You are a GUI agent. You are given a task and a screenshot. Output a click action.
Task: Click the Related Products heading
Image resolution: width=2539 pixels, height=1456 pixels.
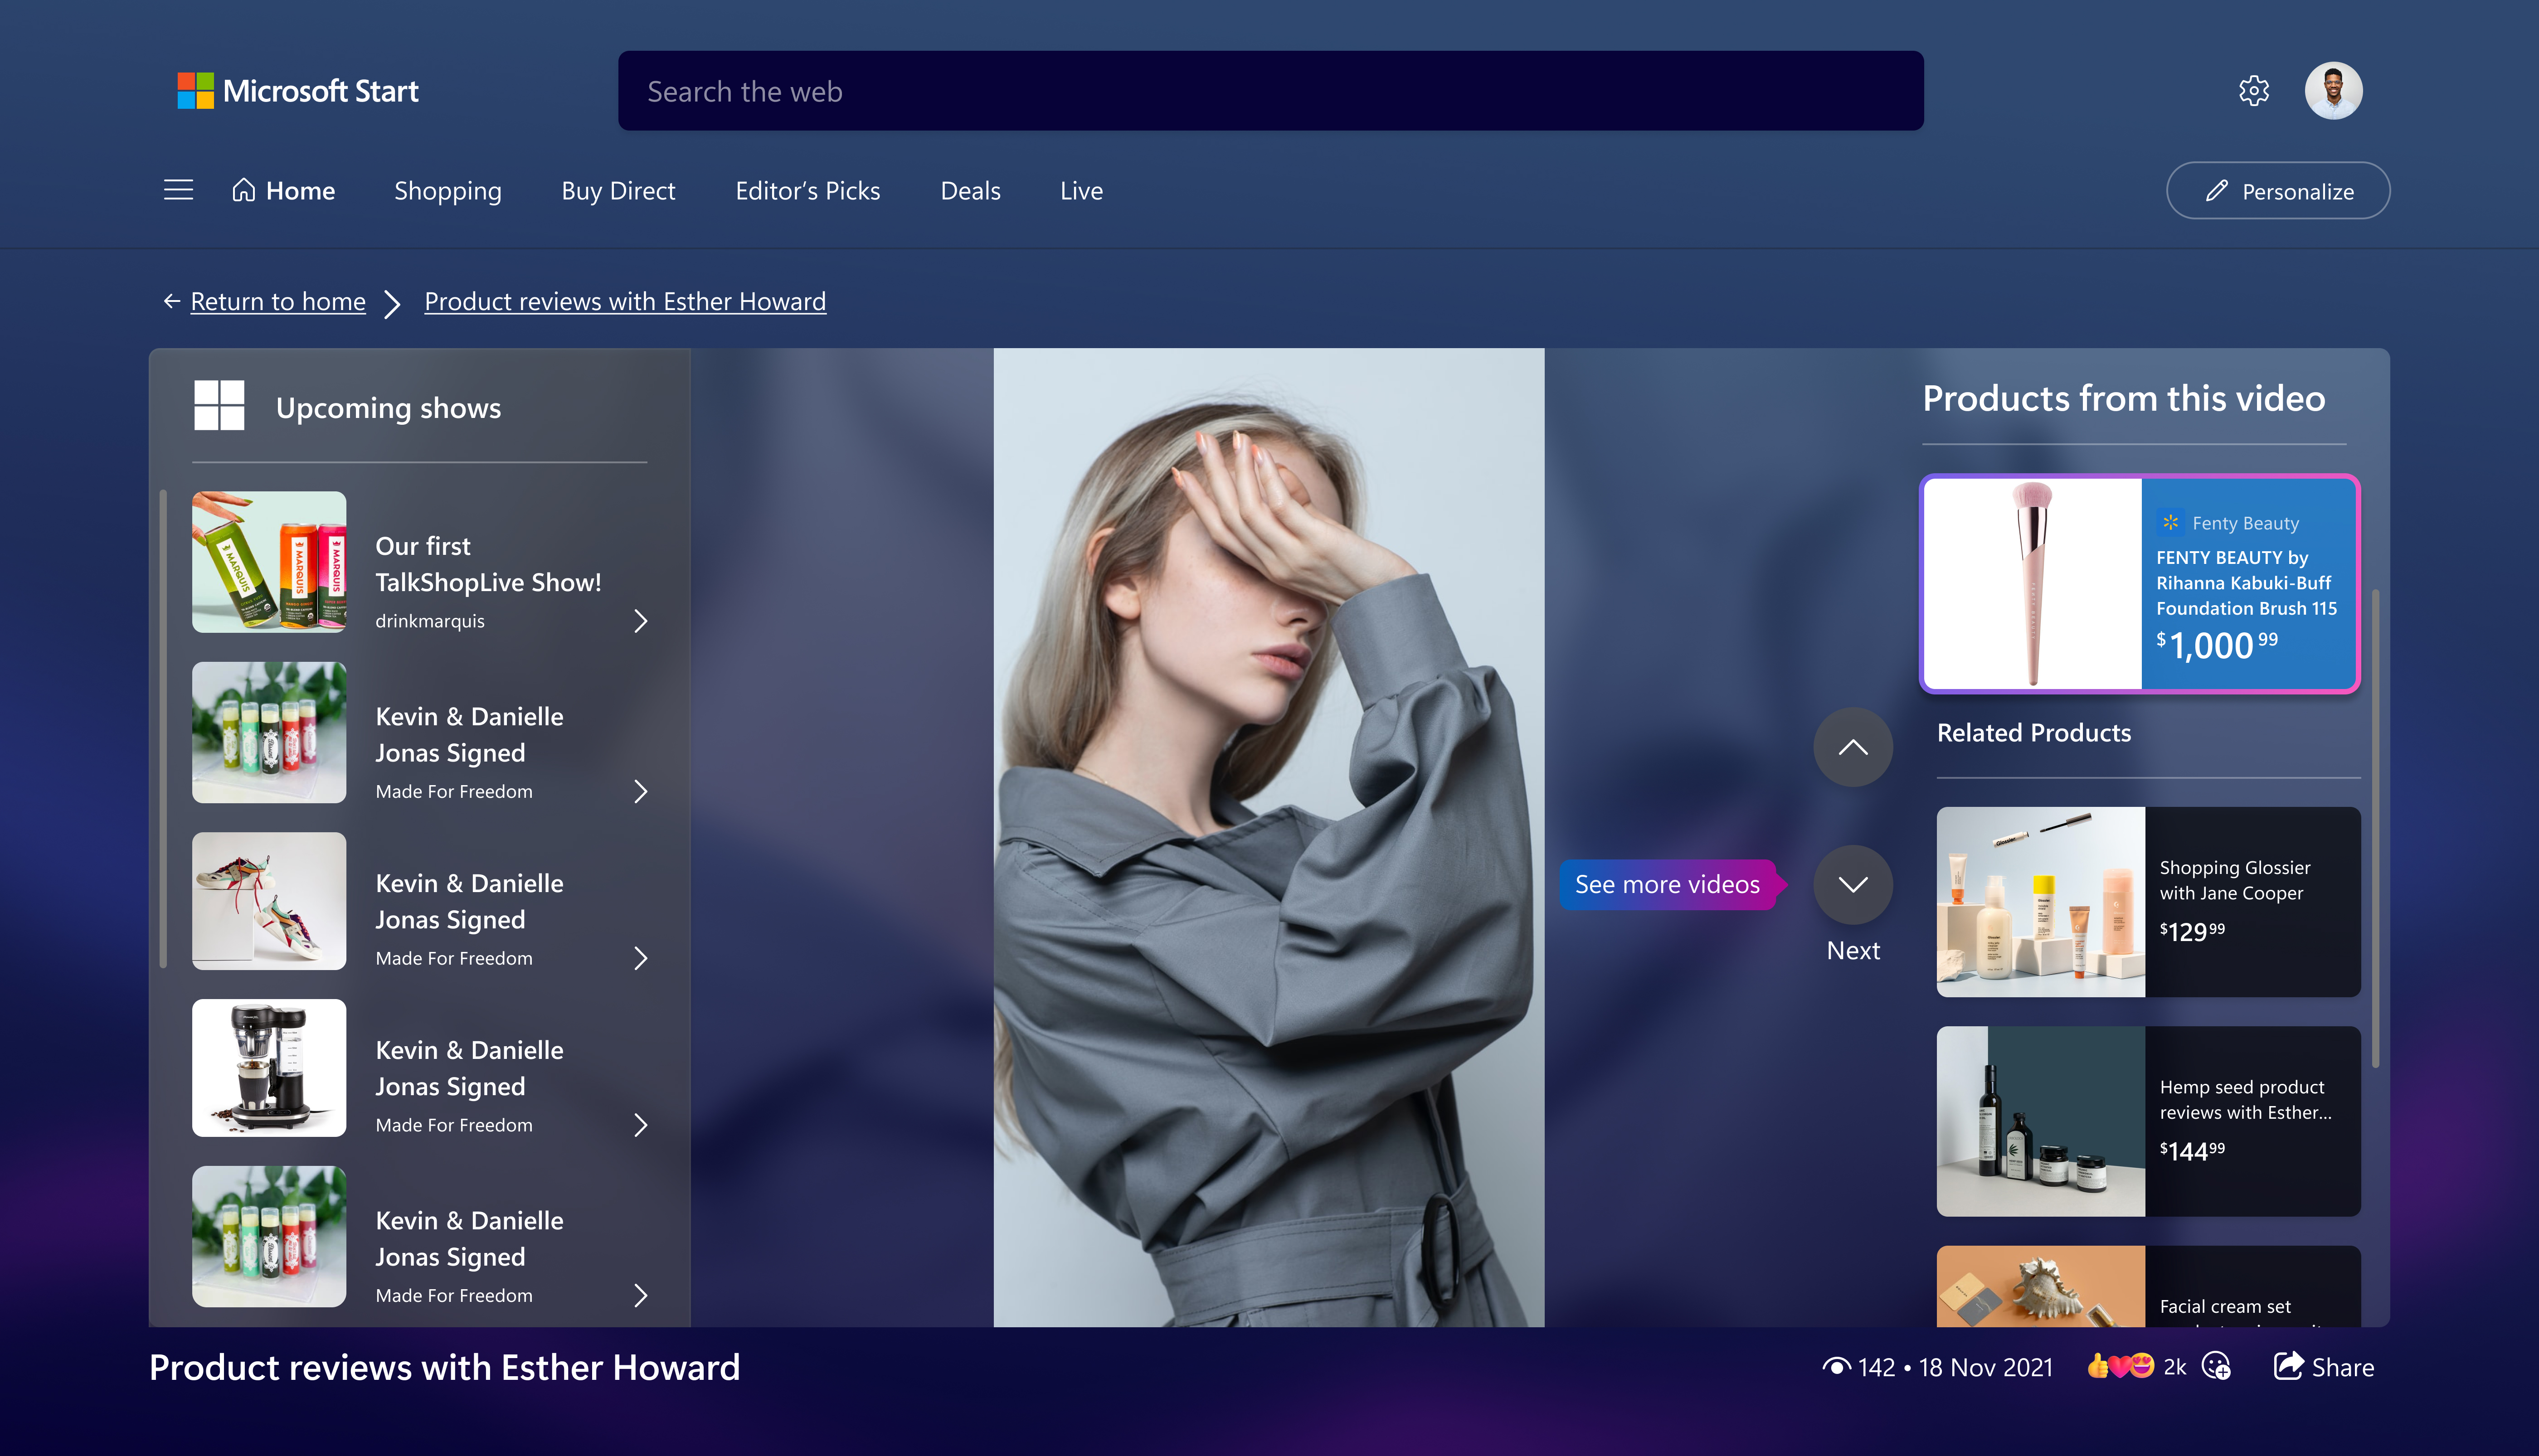point(2034,733)
